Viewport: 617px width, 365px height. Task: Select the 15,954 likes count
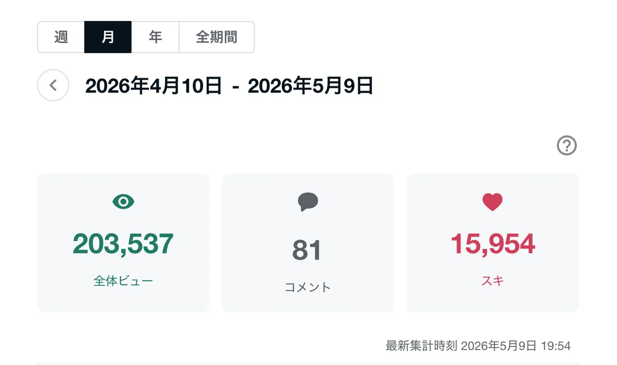[x=493, y=244]
